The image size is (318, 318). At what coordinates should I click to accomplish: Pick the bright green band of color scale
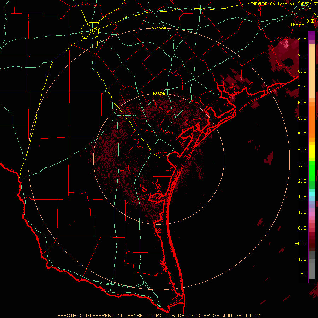coord(312,170)
